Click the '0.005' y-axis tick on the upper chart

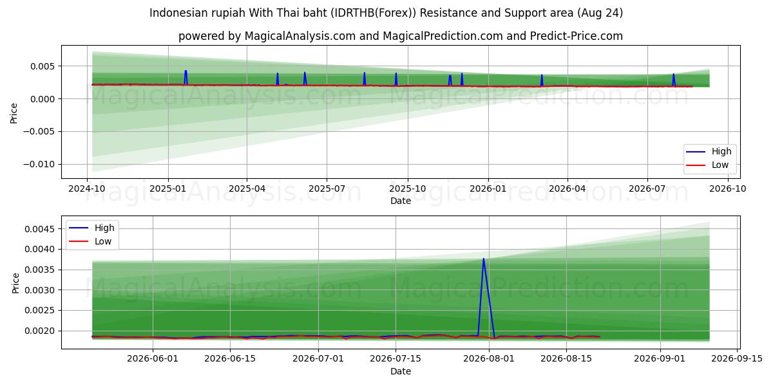point(44,66)
